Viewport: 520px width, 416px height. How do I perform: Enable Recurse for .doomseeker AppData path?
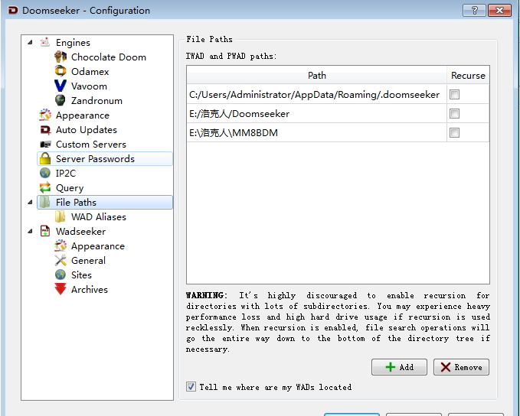(454, 94)
